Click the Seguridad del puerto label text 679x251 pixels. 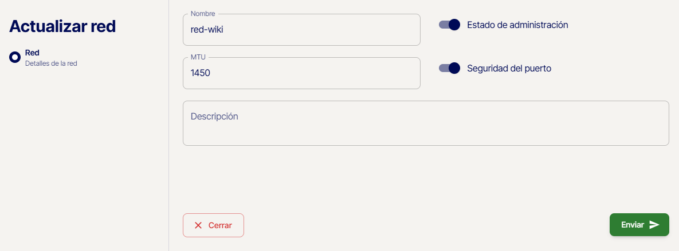[509, 68]
